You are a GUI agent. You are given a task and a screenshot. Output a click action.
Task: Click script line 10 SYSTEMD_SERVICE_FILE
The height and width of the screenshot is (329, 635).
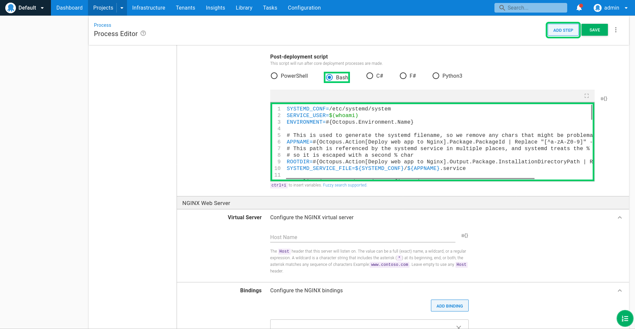376,168
